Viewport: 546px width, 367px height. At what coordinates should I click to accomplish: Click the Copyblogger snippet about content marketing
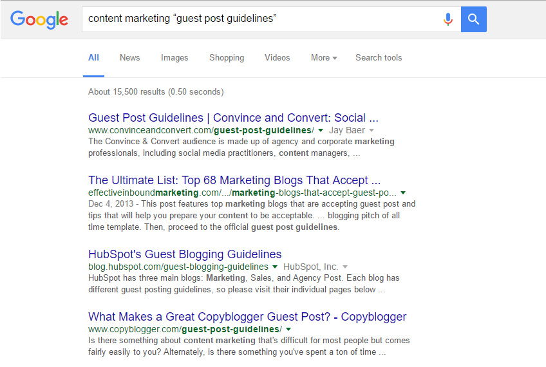[x=249, y=346]
